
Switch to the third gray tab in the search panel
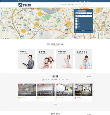(x=84, y=11)
